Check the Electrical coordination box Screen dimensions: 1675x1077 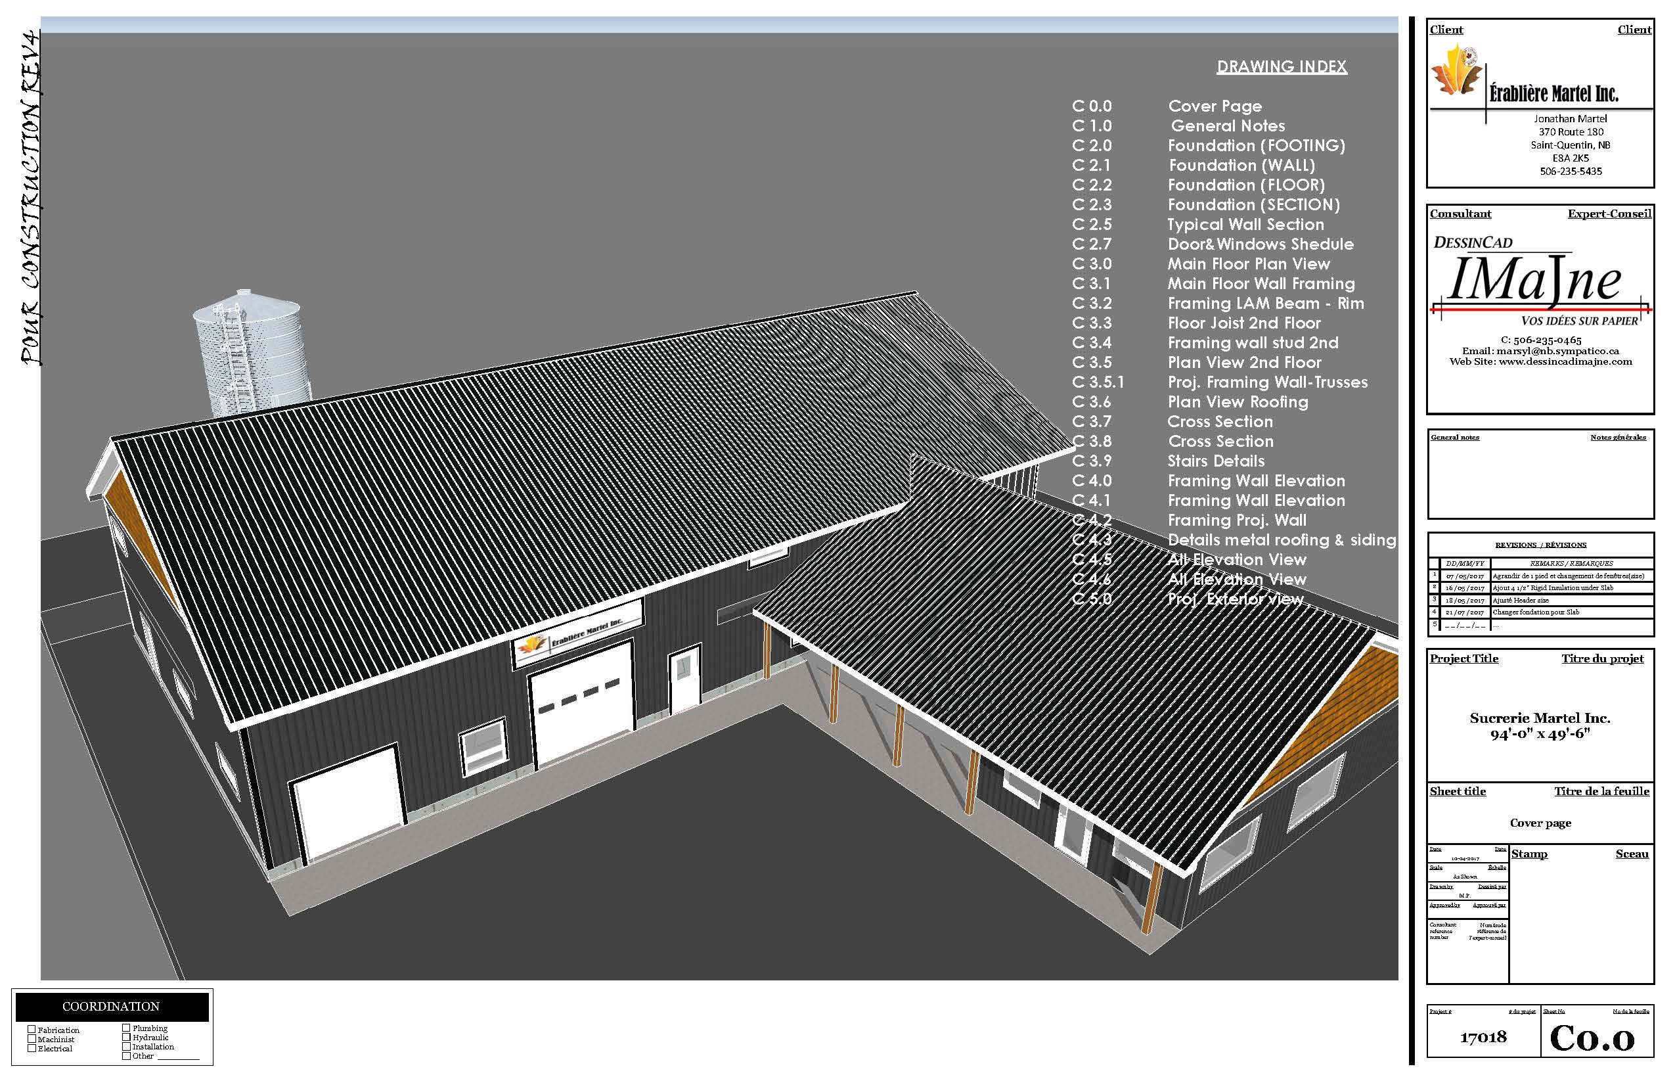(x=32, y=1047)
